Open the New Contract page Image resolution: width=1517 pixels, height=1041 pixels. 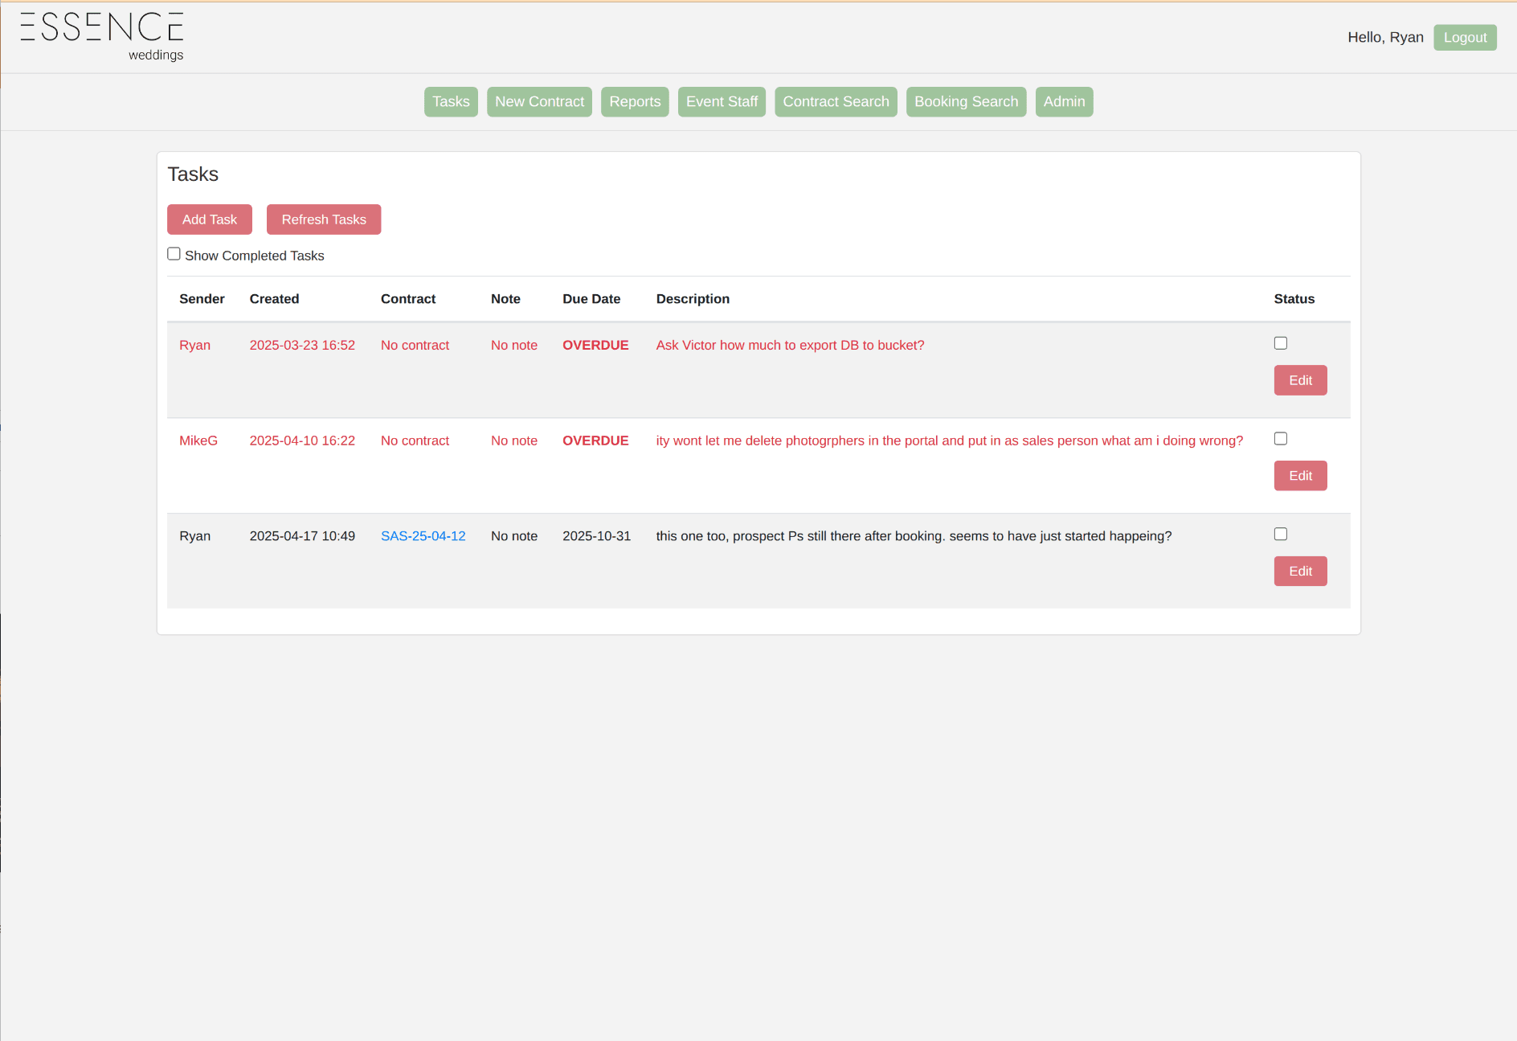pyautogui.click(x=539, y=102)
